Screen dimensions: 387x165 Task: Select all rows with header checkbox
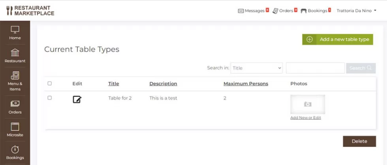click(x=50, y=83)
